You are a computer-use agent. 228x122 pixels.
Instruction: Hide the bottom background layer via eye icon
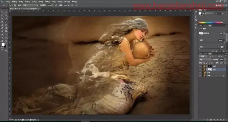200,76
